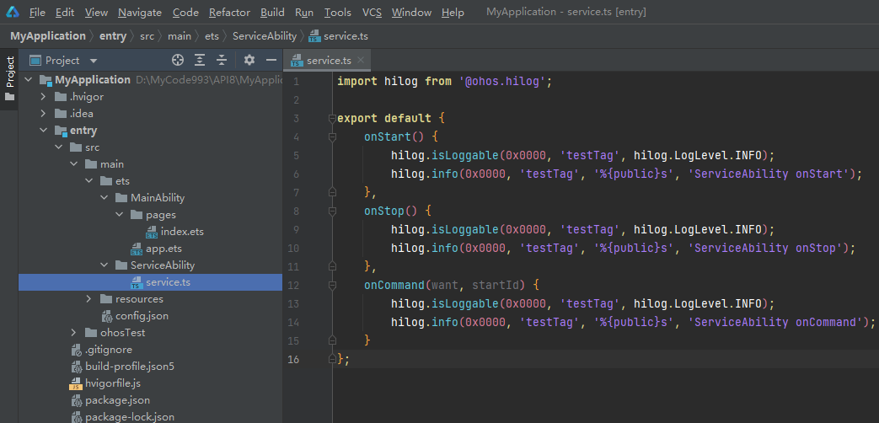This screenshot has height=423, width=879.
Task: Toggle code fold for onStart method
Action: click(330, 137)
